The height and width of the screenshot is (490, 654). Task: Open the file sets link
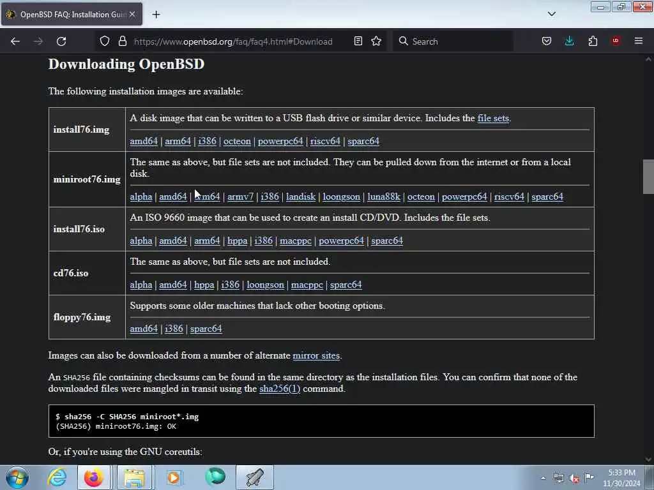(x=493, y=118)
